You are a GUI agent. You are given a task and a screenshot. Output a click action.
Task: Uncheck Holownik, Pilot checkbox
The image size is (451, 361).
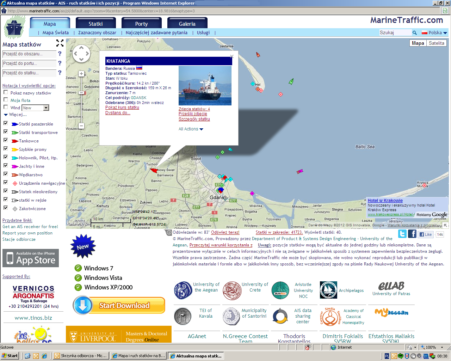coord(6,157)
